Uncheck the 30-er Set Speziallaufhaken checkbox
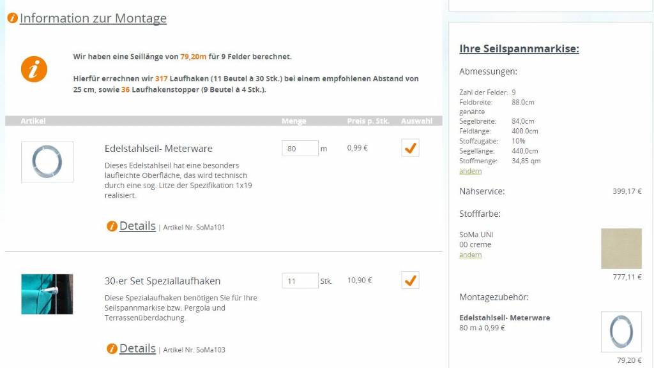The width and height of the screenshot is (654, 368). pos(410,280)
